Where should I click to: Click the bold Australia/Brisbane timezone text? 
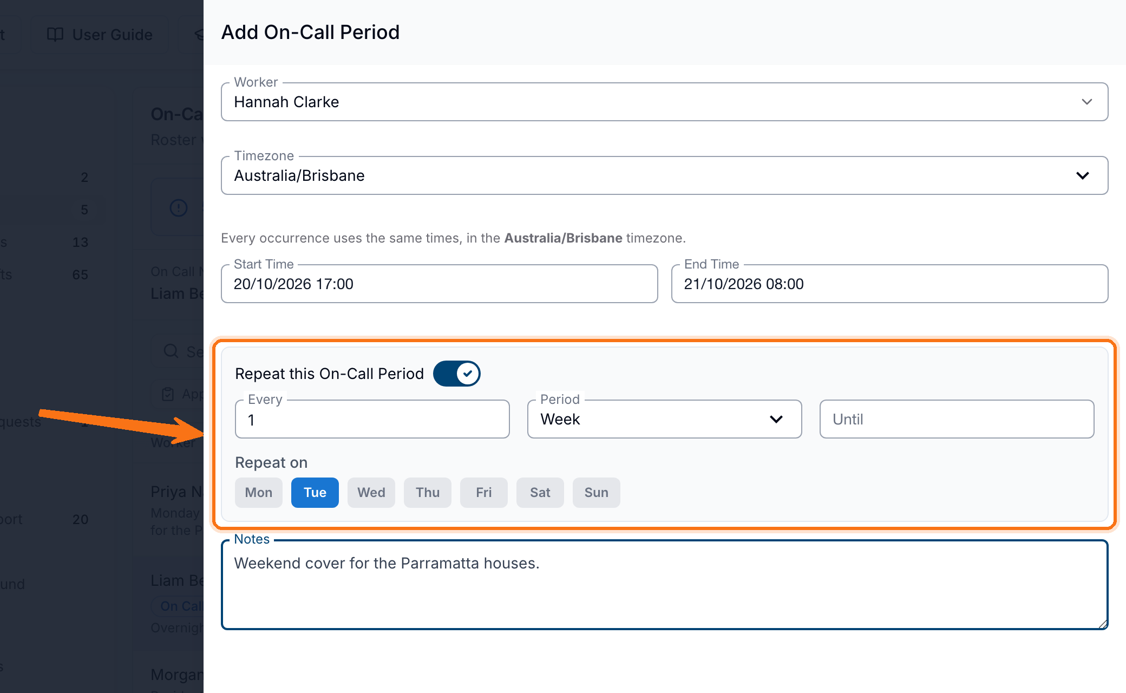(x=564, y=238)
